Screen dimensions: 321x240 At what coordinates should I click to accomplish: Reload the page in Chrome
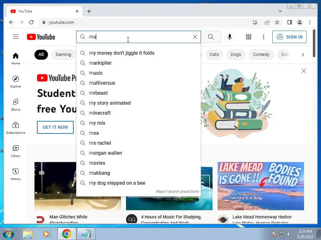click(31, 22)
